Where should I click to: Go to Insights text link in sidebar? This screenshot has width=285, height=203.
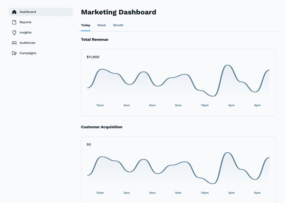pos(25,33)
